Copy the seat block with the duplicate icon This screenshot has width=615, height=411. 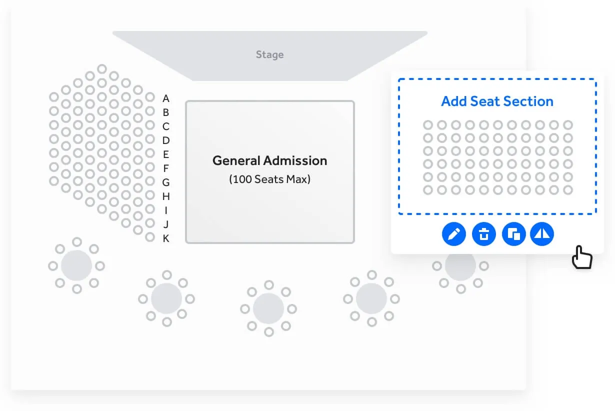[x=512, y=234]
